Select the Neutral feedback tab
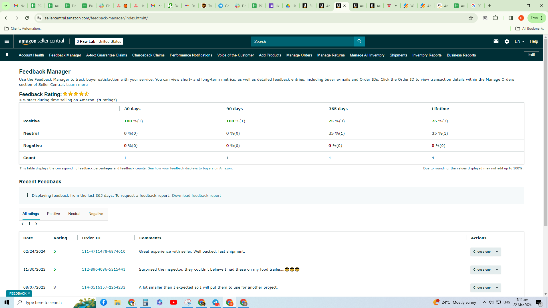This screenshot has height=308, width=548. point(74,214)
